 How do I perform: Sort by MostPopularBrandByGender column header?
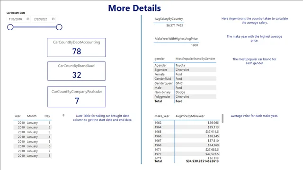click(x=195, y=59)
